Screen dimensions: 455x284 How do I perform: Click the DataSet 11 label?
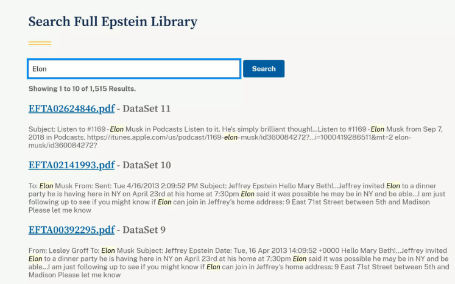(x=147, y=109)
